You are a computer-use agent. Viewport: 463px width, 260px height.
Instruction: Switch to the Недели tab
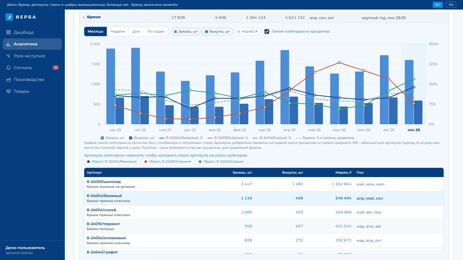click(x=118, y=31)
